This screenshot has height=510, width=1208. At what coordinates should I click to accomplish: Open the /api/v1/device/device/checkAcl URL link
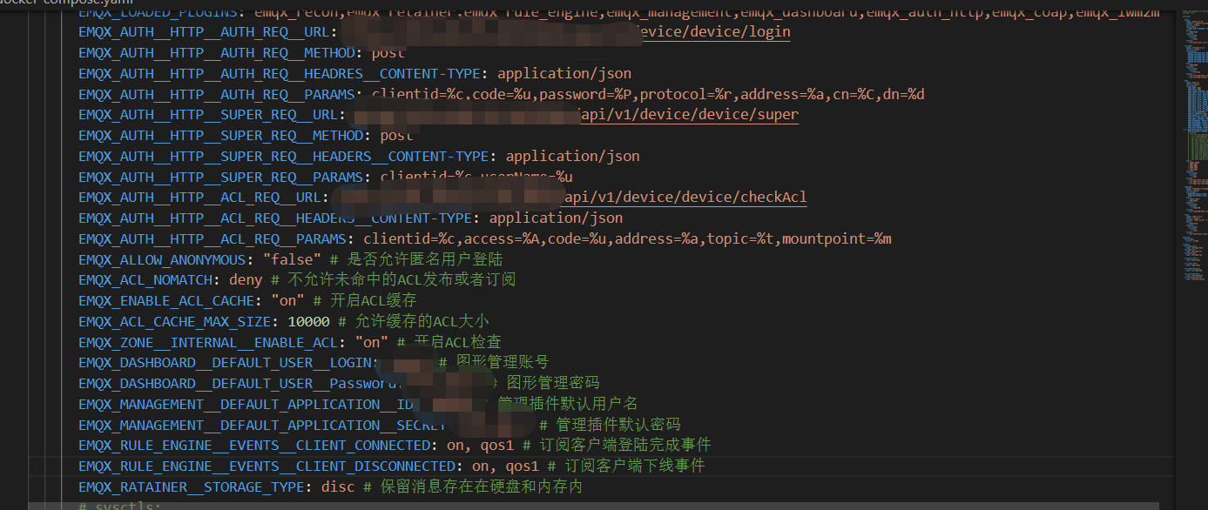[x=685, y=198]
